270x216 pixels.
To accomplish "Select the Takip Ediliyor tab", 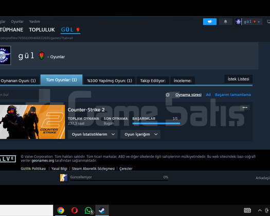I will click(153, 81).
